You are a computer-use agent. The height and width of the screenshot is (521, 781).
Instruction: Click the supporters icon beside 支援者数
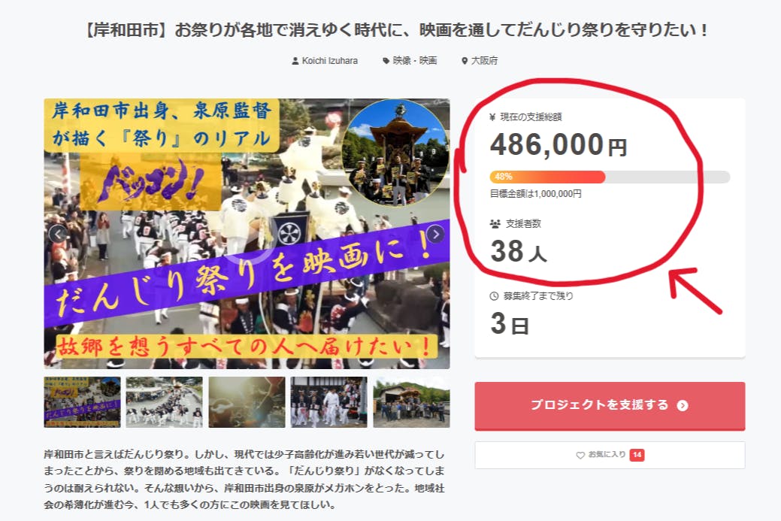pos(495,224)
